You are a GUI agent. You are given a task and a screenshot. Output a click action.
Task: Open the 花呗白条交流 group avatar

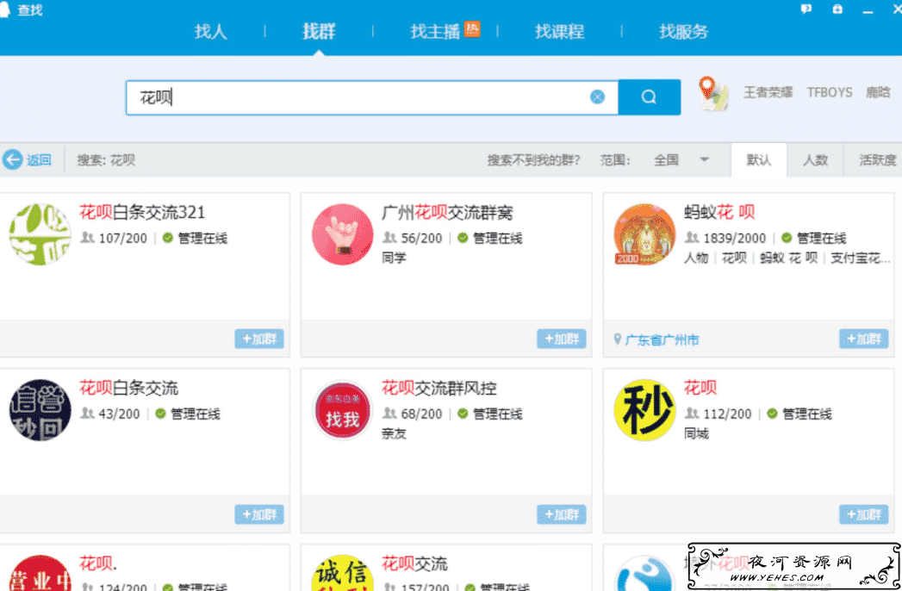[x=40, y=410]
